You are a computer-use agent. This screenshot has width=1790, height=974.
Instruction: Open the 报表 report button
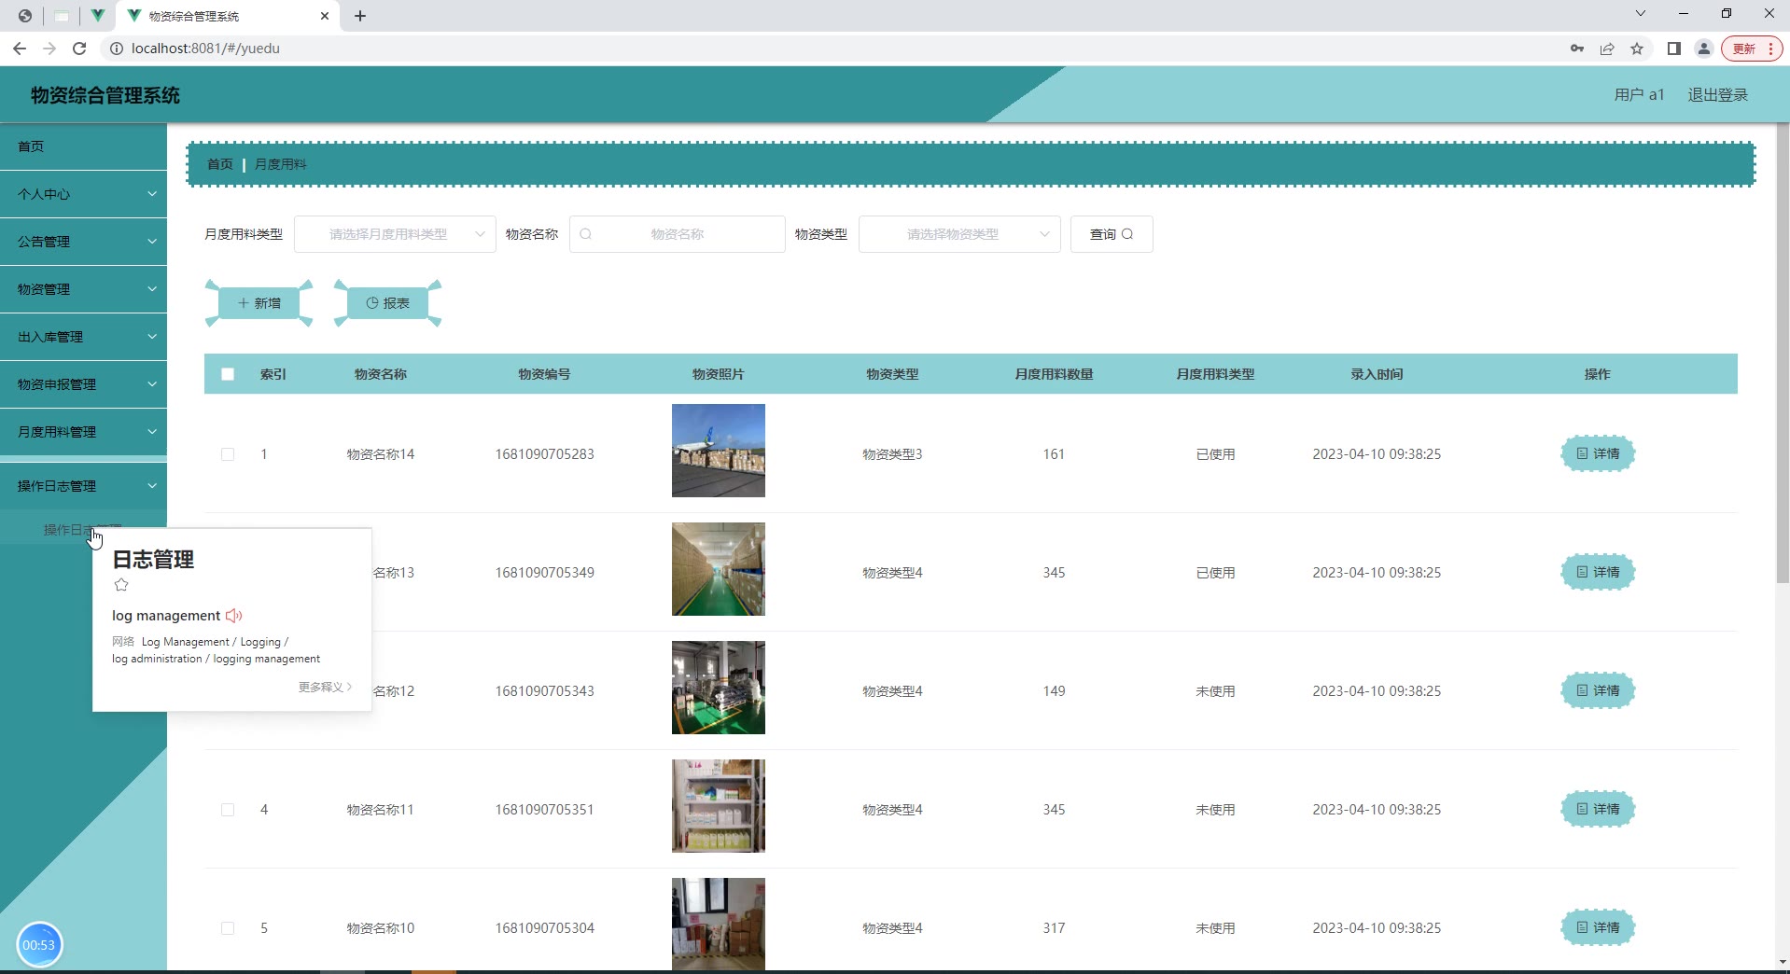[x=387, y=303]
